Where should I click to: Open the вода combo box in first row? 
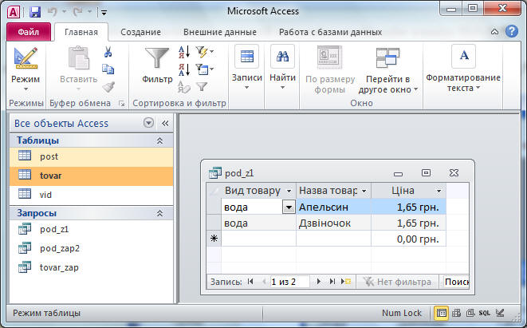tap(289, 207)
